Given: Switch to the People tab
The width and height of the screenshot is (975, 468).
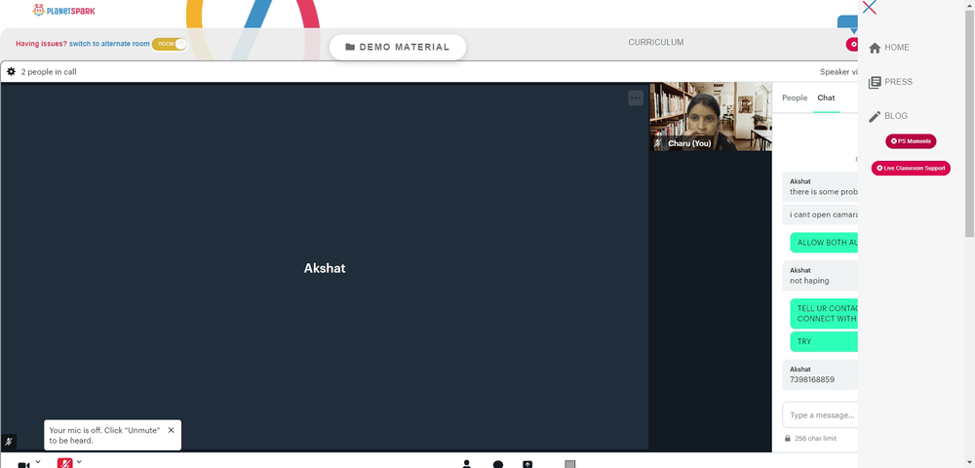Looking at the screenshot, I should tap(795, 97).
